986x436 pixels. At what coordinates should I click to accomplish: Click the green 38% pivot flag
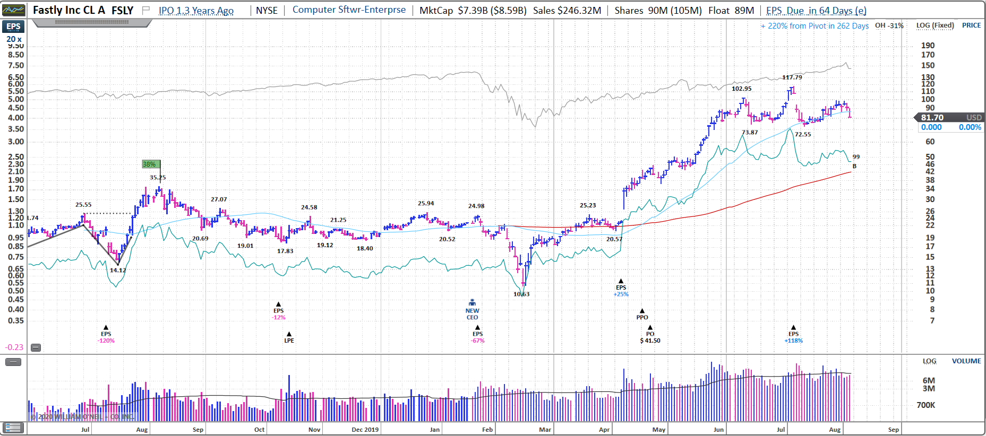(x=150, y=164)
